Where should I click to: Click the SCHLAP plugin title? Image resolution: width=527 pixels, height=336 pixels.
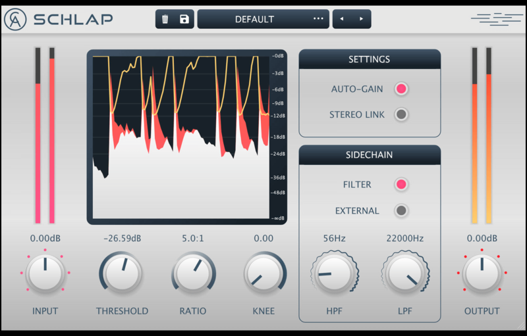click(x=73, y=20)
